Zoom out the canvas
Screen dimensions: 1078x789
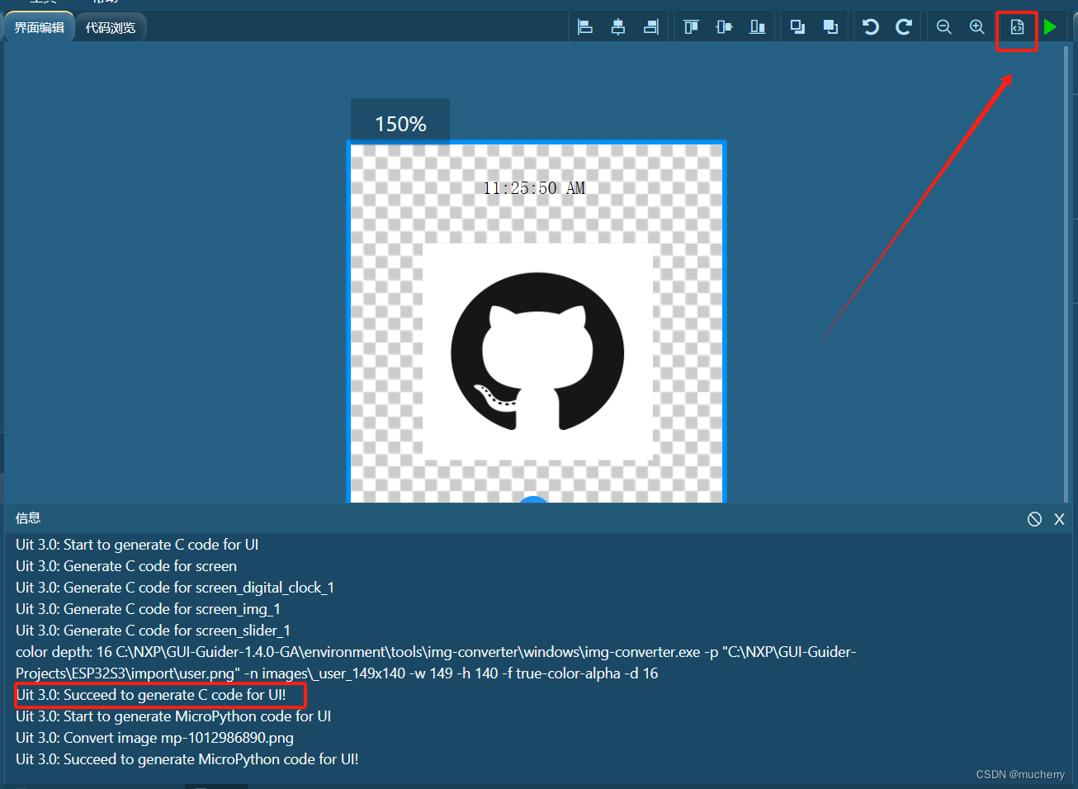[x=944, y=27]
